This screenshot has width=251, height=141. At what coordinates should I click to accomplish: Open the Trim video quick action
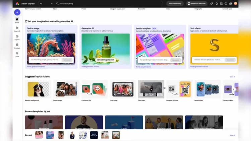(x=151, y=91)
